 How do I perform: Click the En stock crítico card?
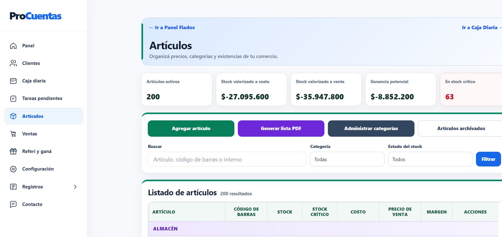pyautogui.click(x=471, y=89)
